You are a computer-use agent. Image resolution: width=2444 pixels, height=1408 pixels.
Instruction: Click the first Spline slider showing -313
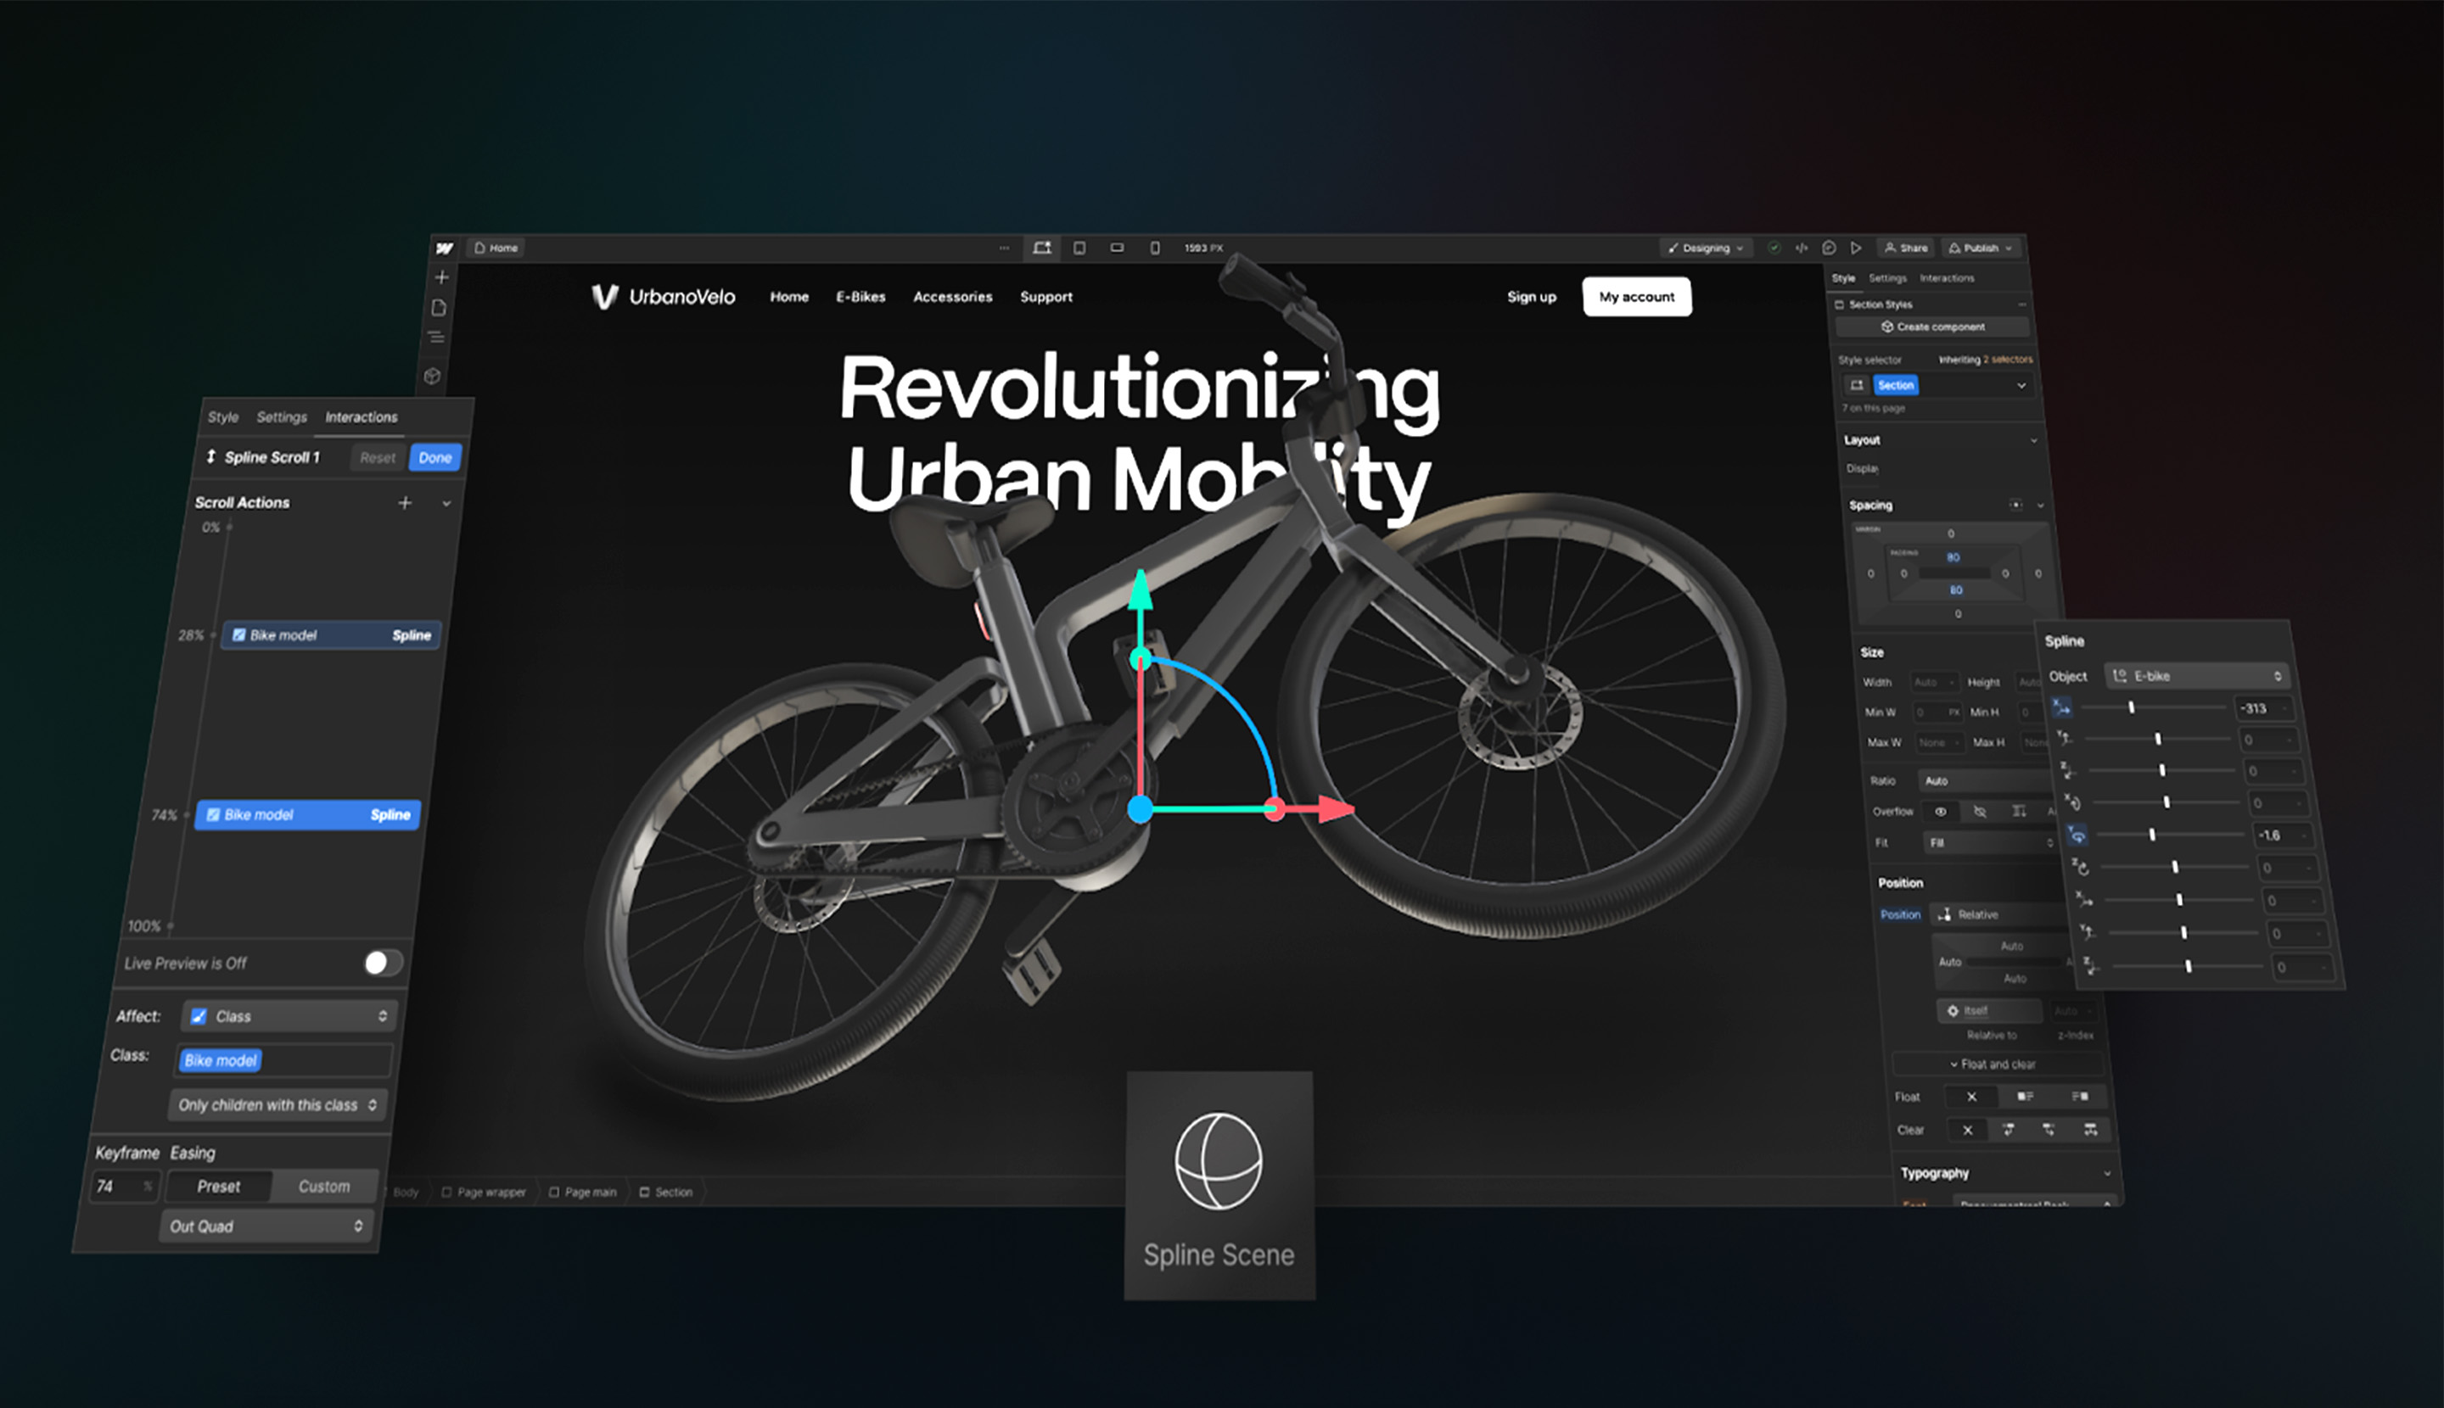2131,708
